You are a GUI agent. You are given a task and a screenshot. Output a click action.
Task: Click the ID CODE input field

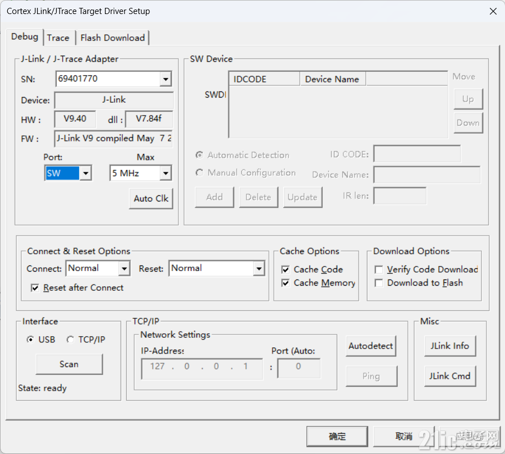coord(417,154)
